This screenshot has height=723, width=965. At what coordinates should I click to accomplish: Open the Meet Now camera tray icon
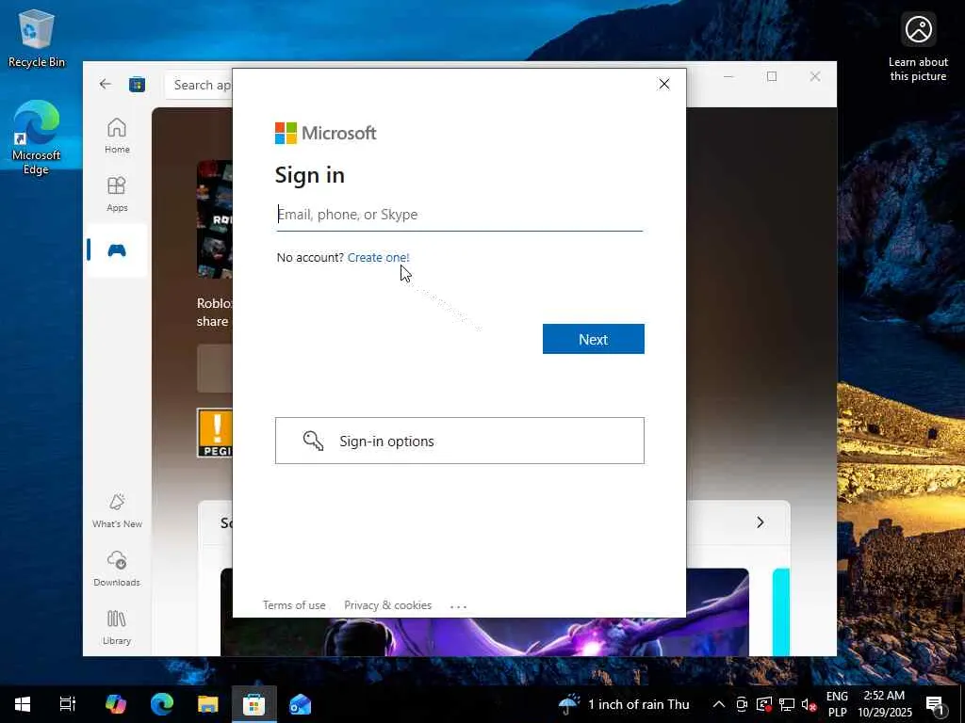pos(742,704)
